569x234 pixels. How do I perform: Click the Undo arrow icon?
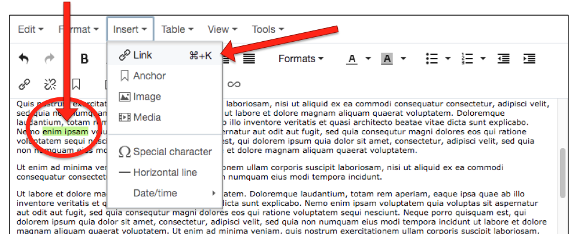point(23,59)
